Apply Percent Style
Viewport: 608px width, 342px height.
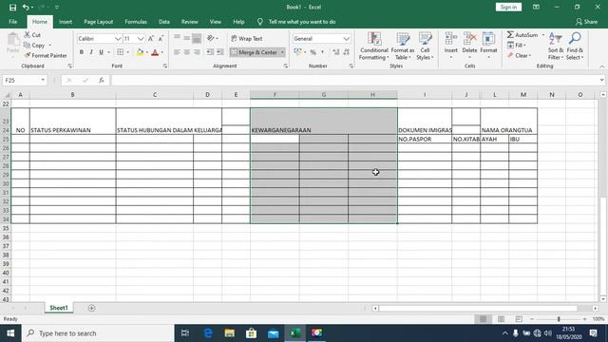tap(313, 52)
